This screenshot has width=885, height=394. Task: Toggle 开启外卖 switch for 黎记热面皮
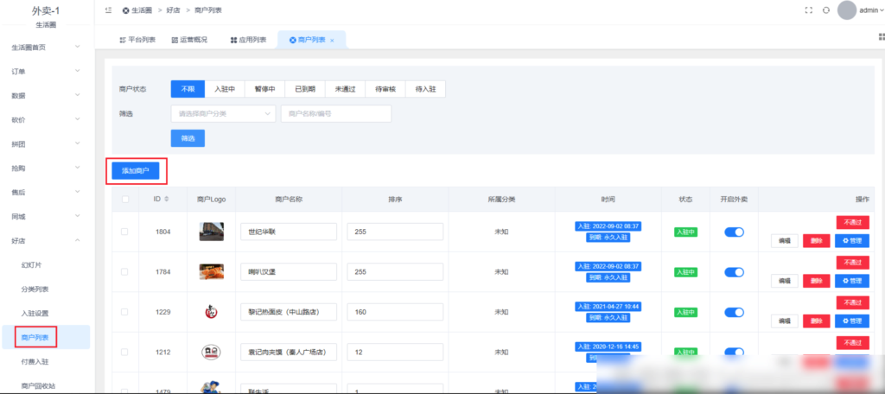pos(735,312)
